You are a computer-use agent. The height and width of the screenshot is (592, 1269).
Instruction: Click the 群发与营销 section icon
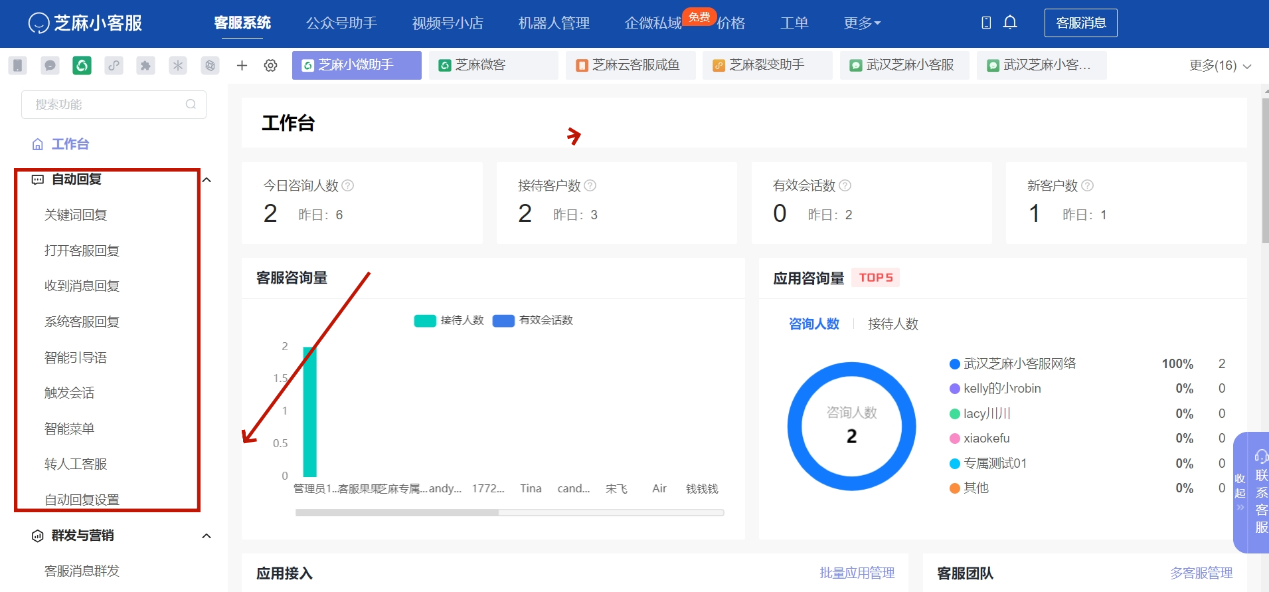pyautogui.click(x=38, y=536)
